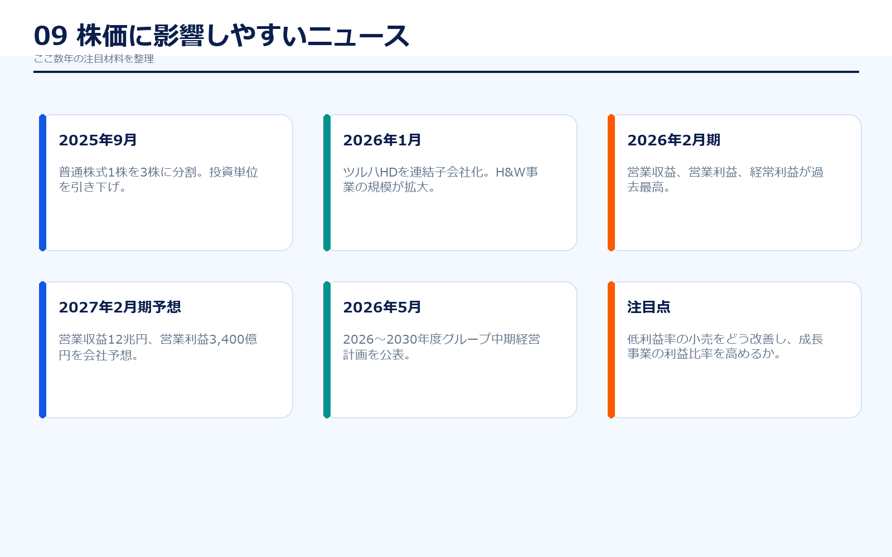The height and width of the screenshot is (557, 892).
Task: Select the 2027年2月期予想 card heading
Action: (120, 307)
